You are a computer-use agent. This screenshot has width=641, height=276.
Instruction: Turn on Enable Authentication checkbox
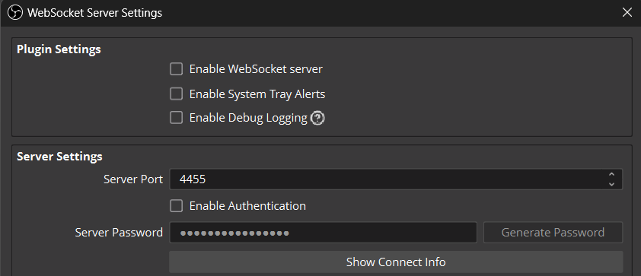(176, 206)
